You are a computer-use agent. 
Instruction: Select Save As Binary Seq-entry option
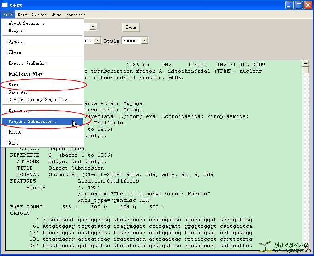[41, 99]
